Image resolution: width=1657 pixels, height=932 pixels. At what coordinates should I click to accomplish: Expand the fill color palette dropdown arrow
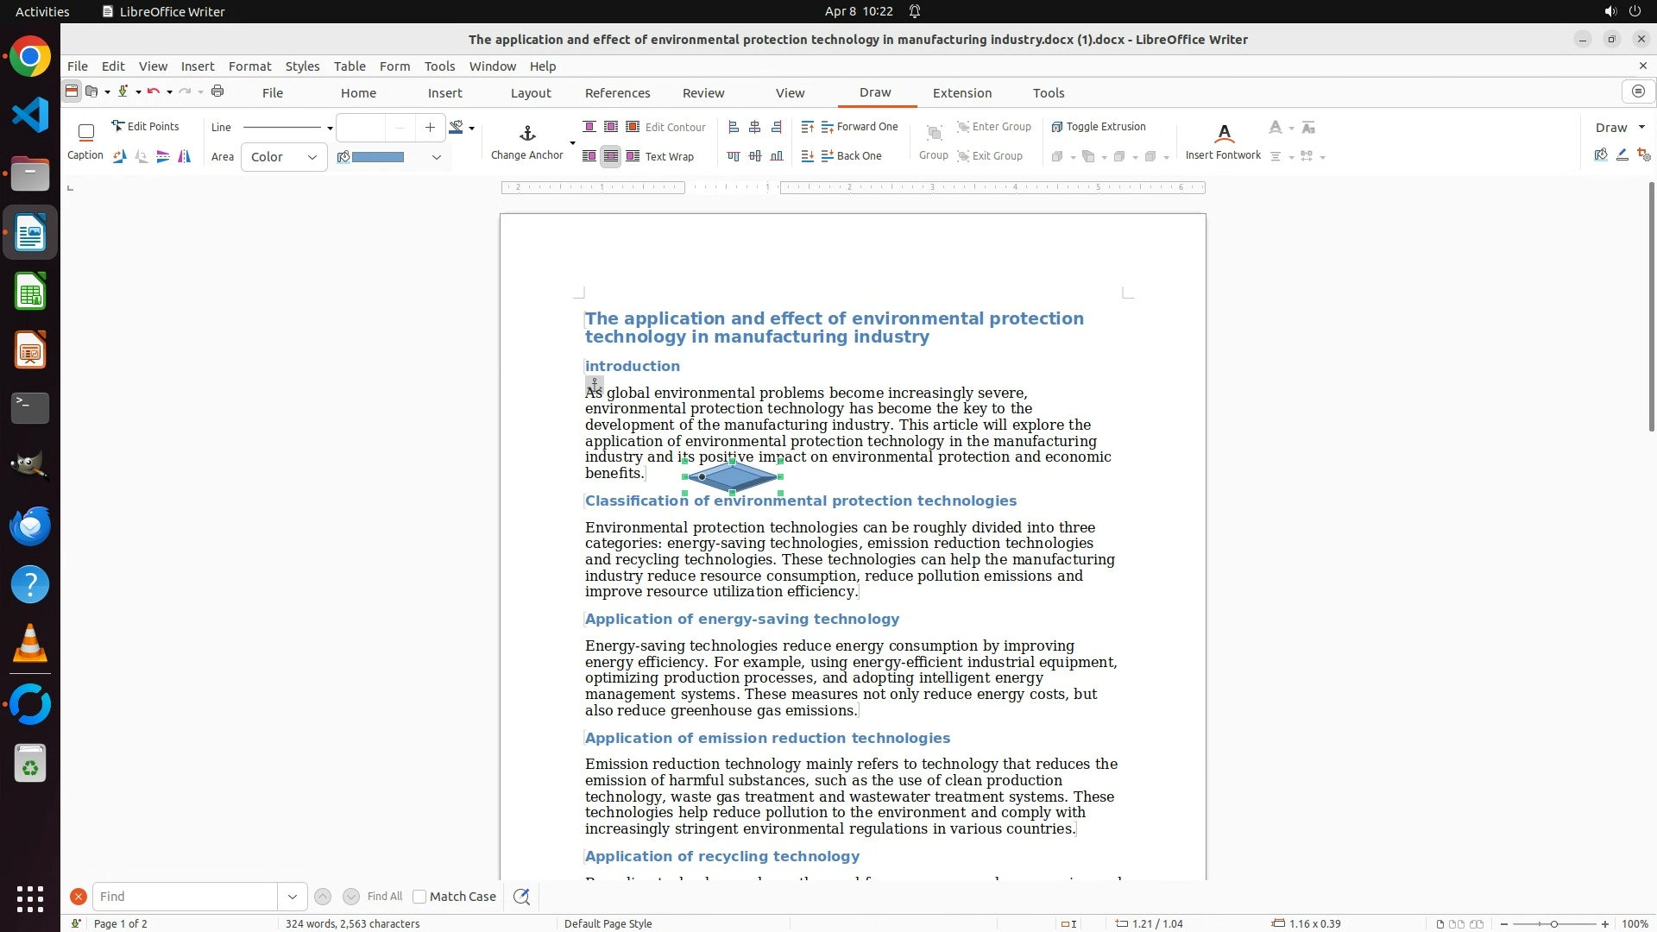(x=437, y=157)
